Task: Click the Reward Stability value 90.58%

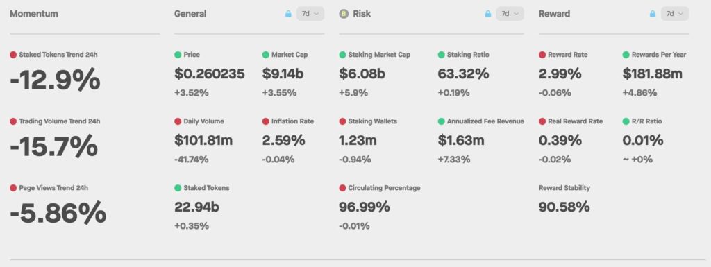Action: [x=564, y=207]
